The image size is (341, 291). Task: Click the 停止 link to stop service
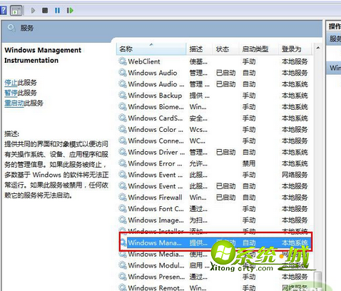pyautogui.click(x=11, y=83)
